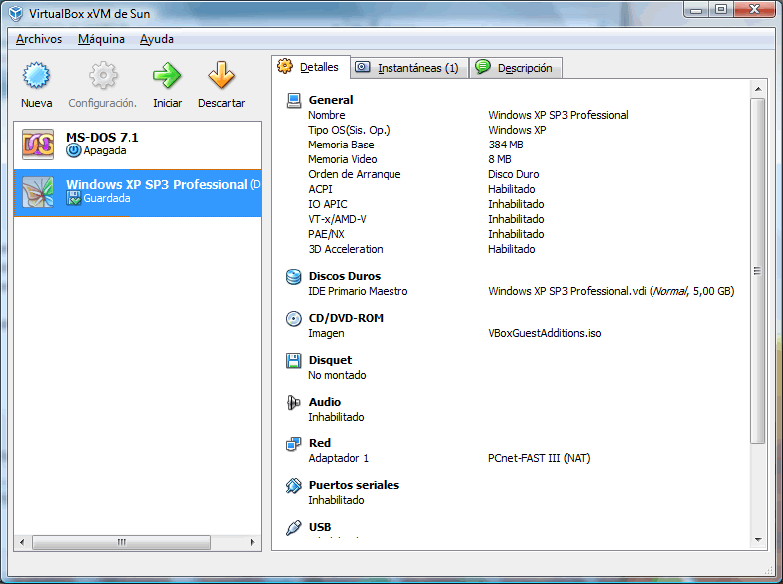Select the MS-DOS 7.1 machine icon

pyautogui.click(x=38, y=145)
